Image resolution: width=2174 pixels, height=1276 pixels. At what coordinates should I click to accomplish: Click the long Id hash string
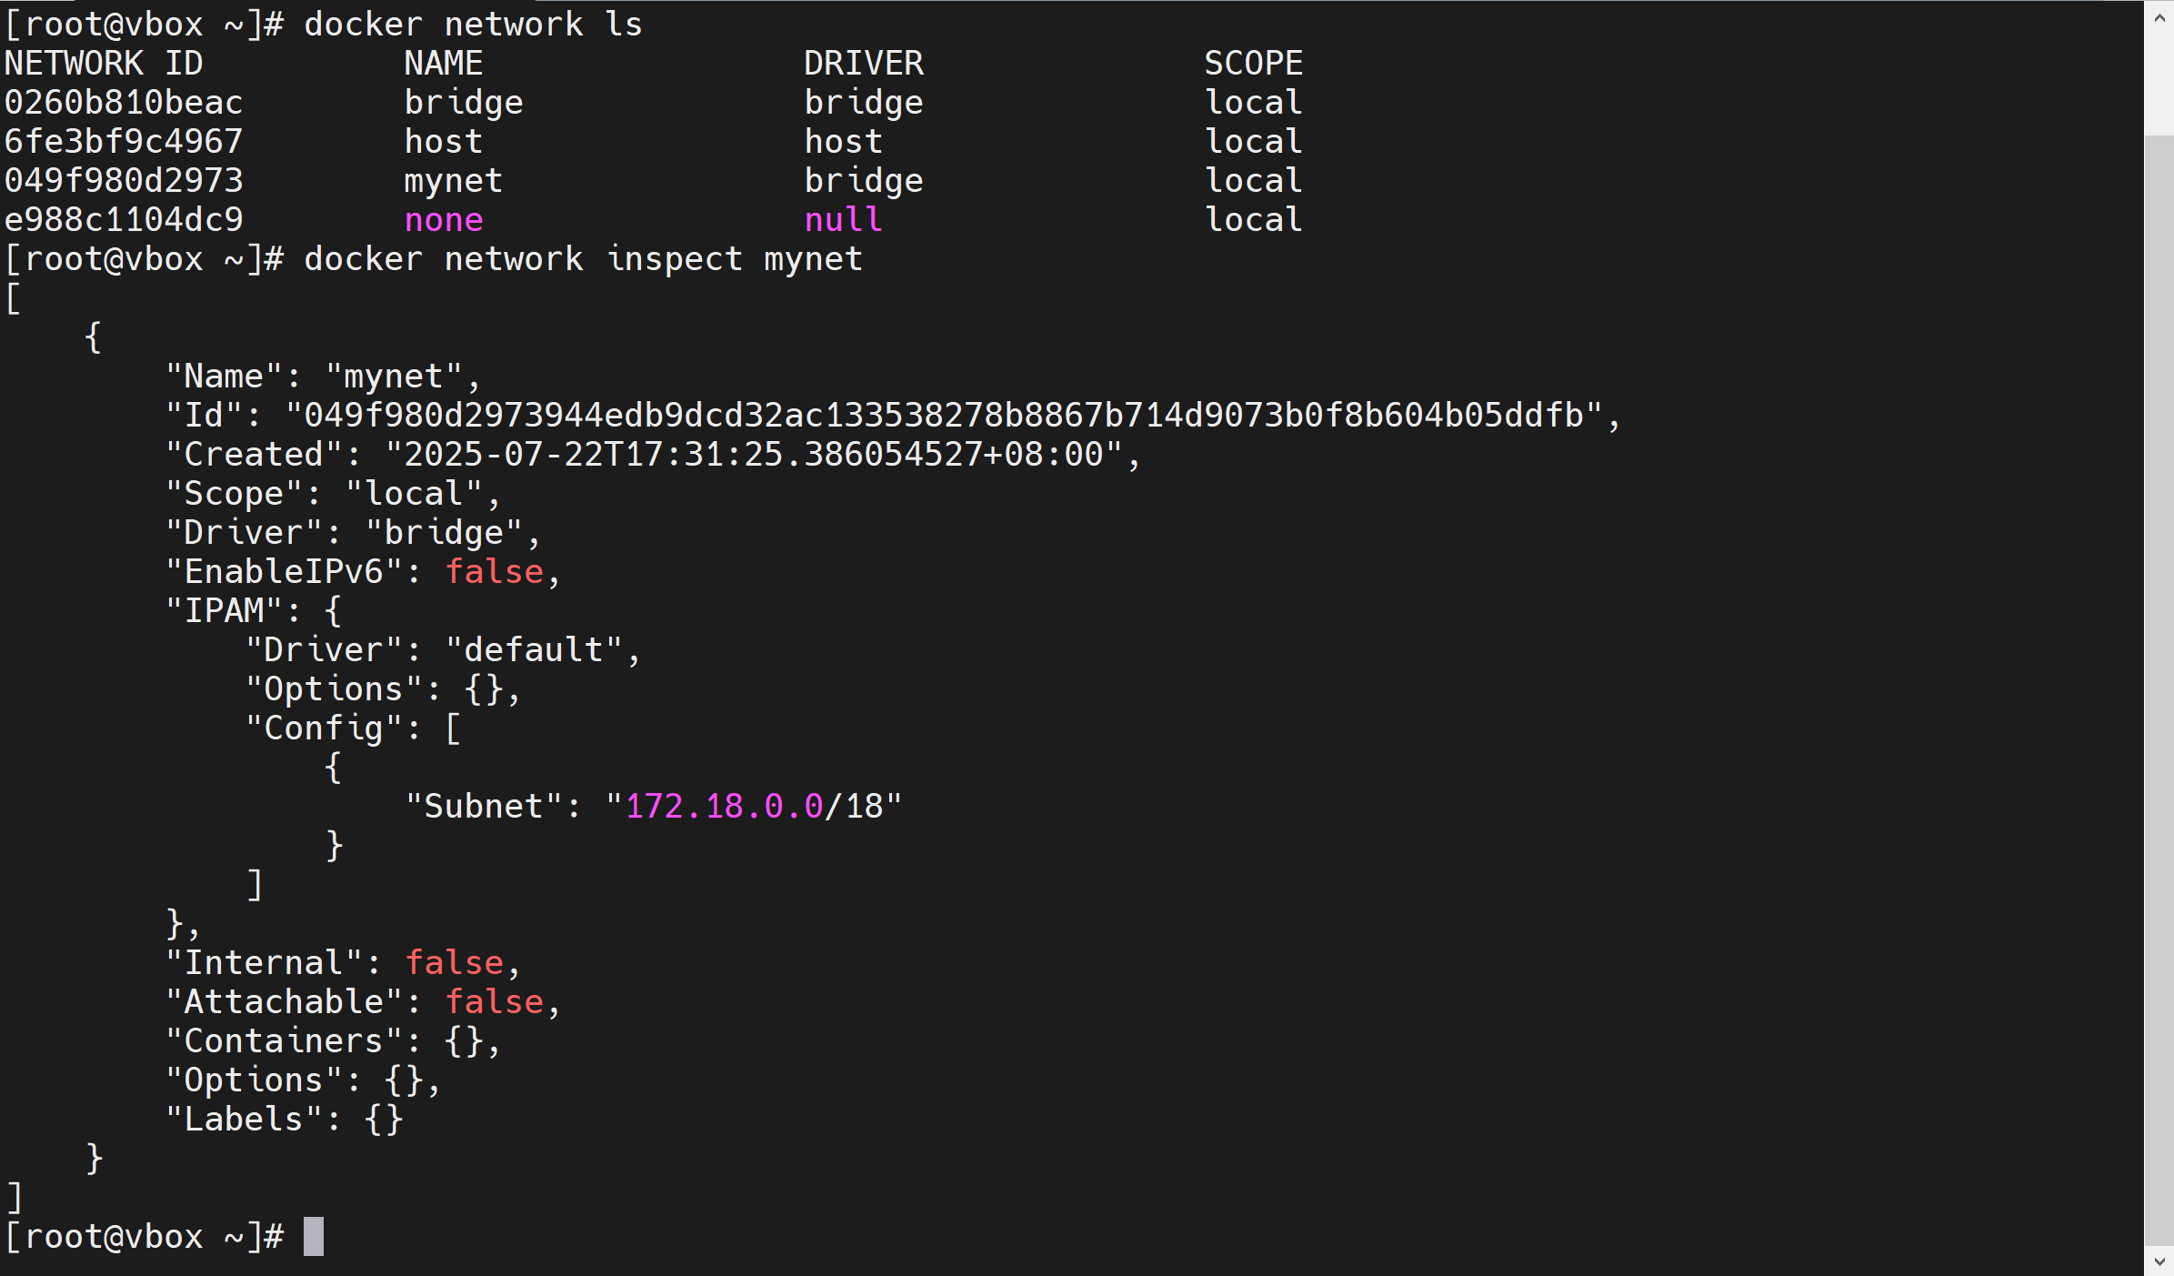(x=943, y=416)
